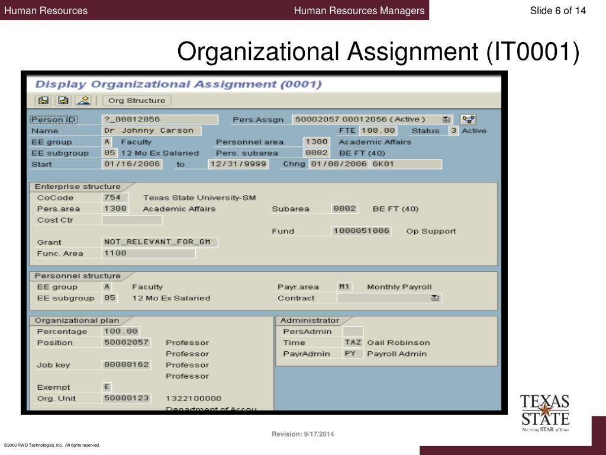Click the empty PersAdmin field
606x455 pixels.
(353, 332)
